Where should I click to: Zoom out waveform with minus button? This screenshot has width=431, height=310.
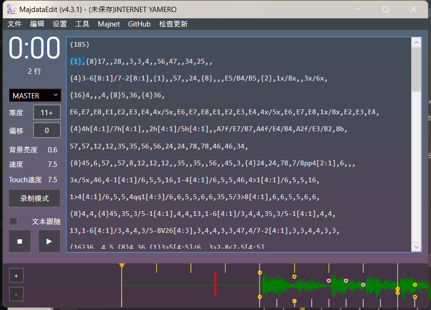click(x=16, y=294)
